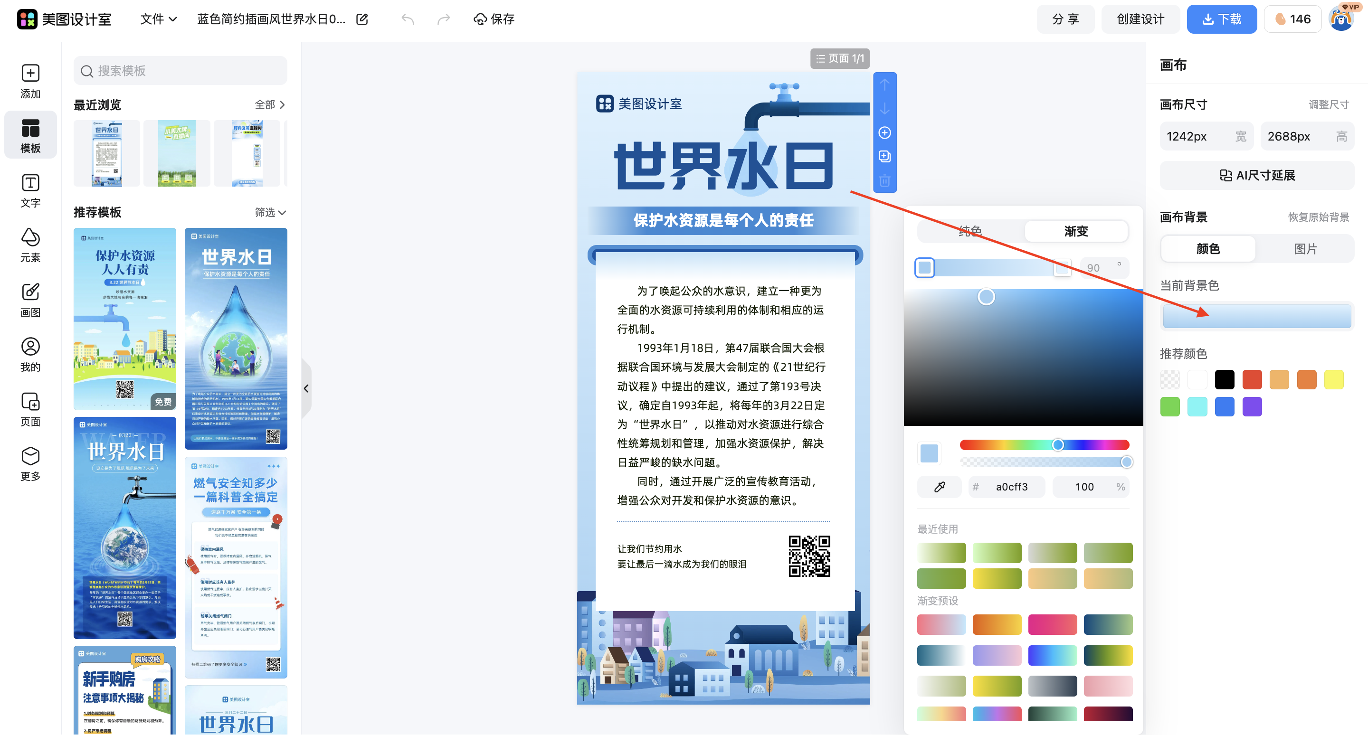Click the 添加 add button in sidebar

(30, 81)
